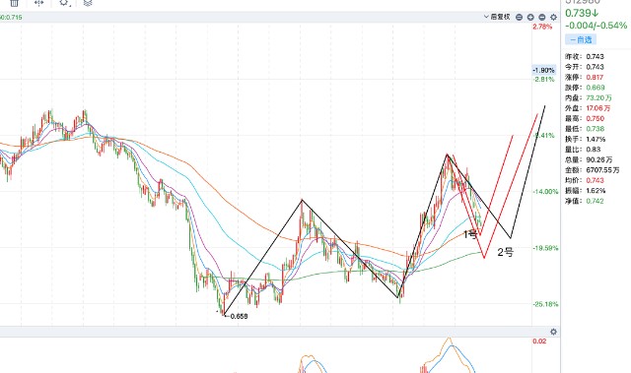Click the equal-sign circle icon beside 后复权
This screenshot has height=373, width=631.
click(x=520, y=18)
